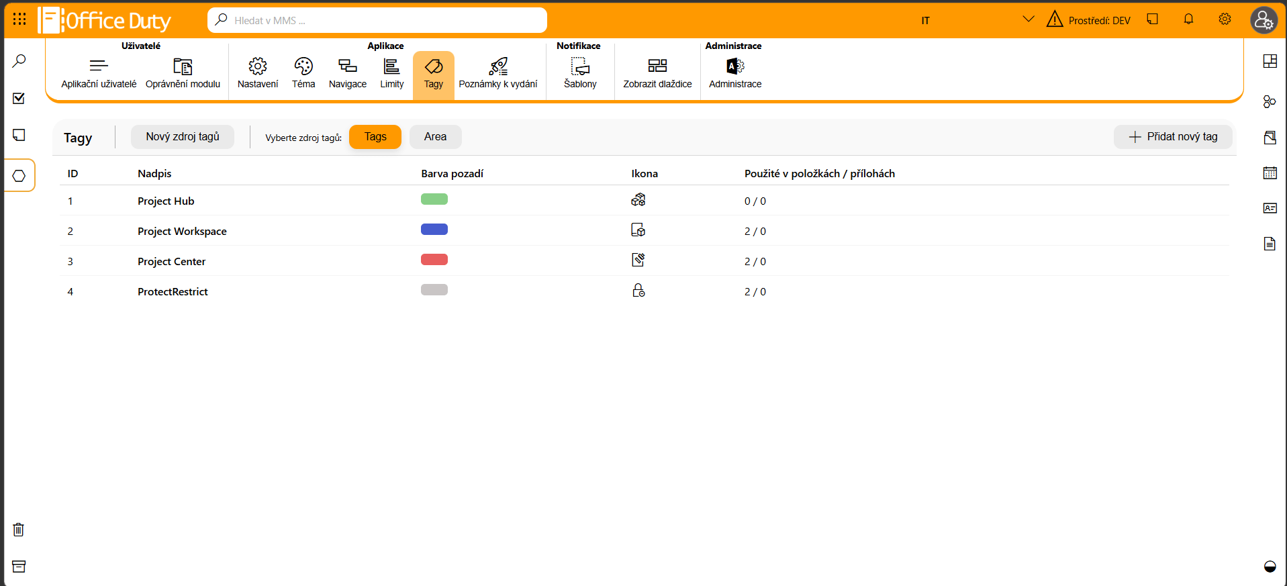Open the left sidebar checkmark tasks icon
Image resolution: width=1287 pixels, height=586 pixels.
(x=19, y=98)
